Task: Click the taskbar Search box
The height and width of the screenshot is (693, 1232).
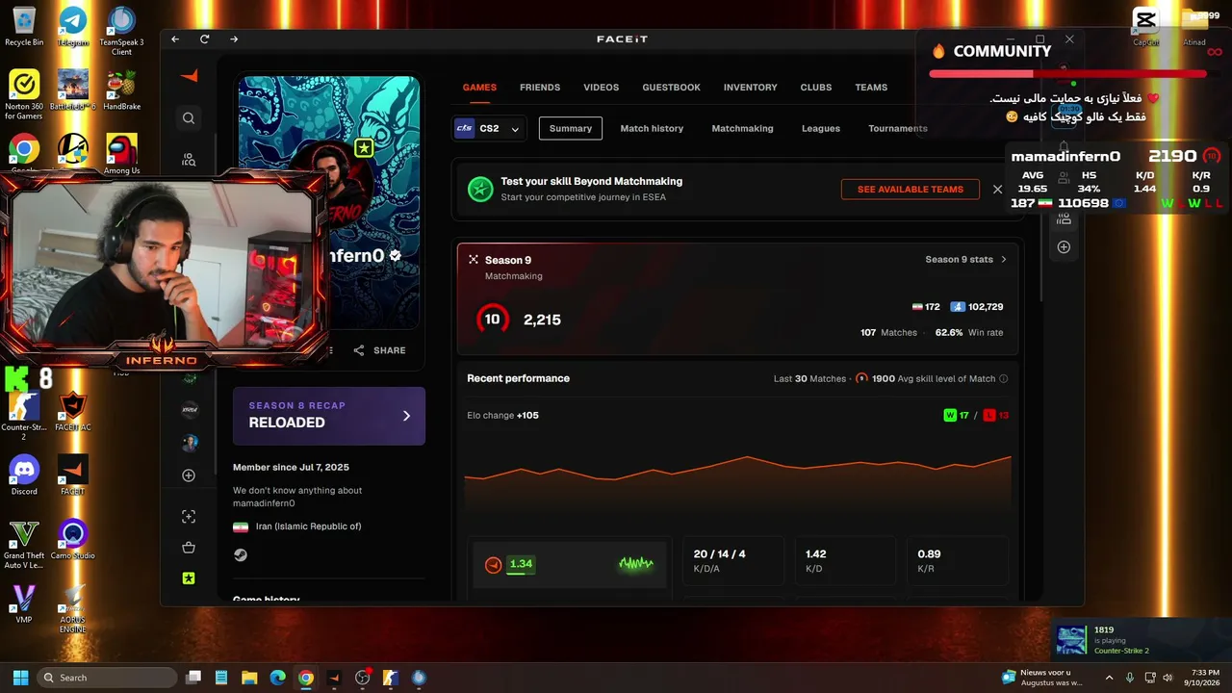Action: pyautogui.click(x=107, y=678)
